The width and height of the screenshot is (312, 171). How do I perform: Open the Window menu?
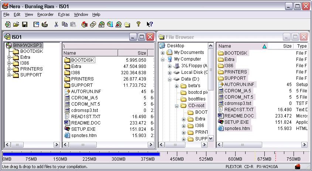[81, 14]
